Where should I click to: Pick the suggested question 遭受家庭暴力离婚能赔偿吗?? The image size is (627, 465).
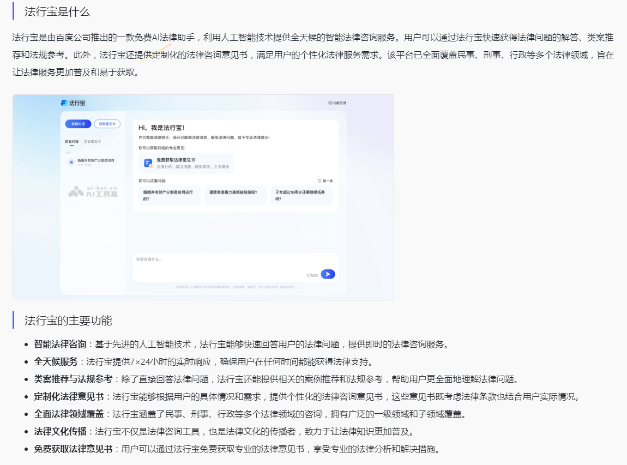pos(236,196)
